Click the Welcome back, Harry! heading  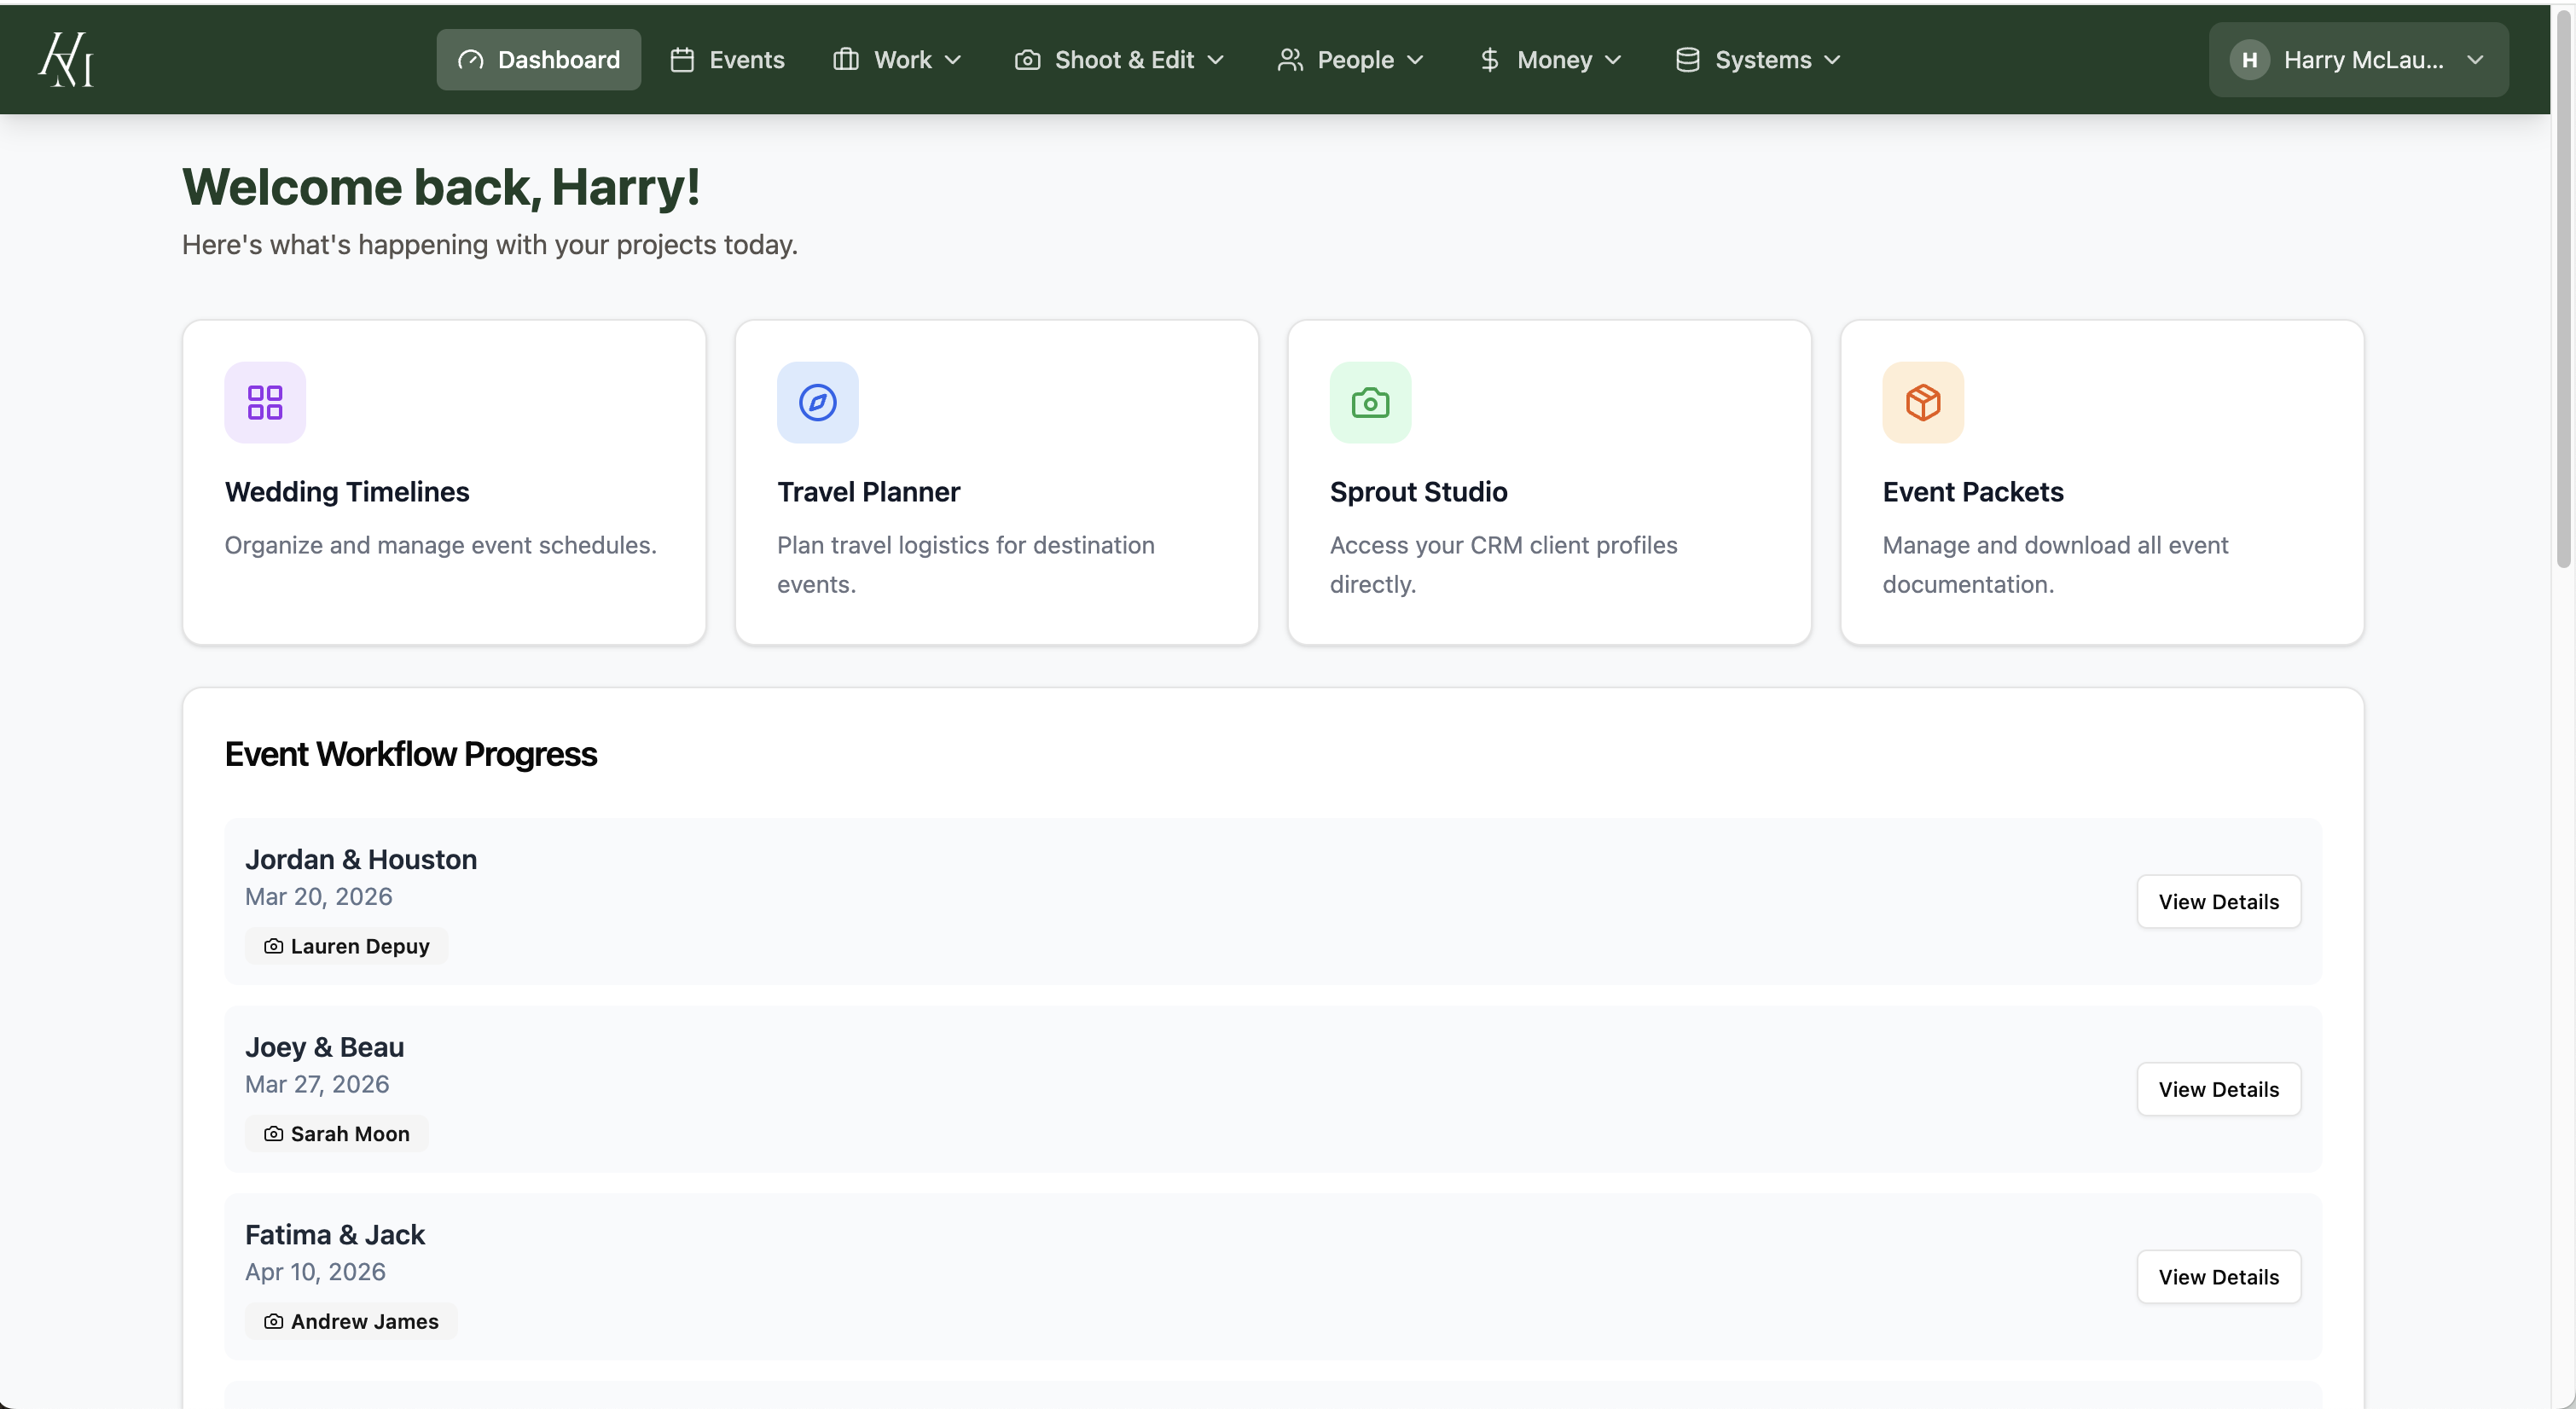point(441,187)
